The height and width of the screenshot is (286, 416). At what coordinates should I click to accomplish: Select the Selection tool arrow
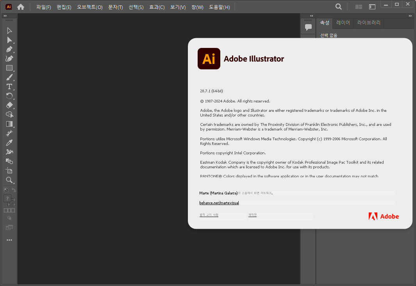[x=9, y=31]
